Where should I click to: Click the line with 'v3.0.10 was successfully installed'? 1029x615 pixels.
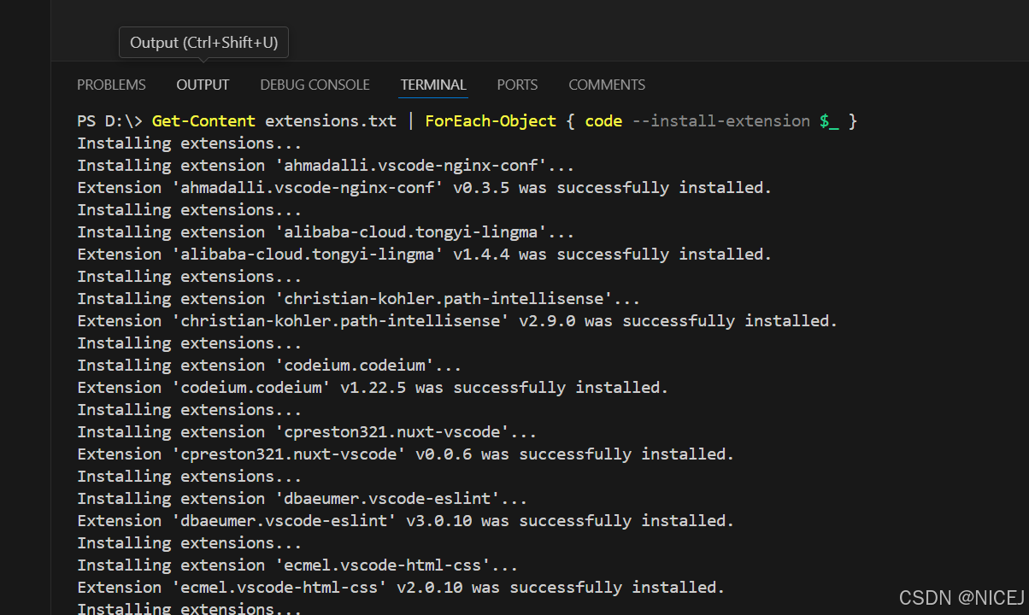point(406,521)
